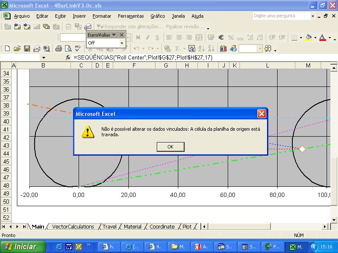Screen dimensions: 338x253
Task: Click the horizontal scrollbar thumb
Action: click(x=239, y=226)
